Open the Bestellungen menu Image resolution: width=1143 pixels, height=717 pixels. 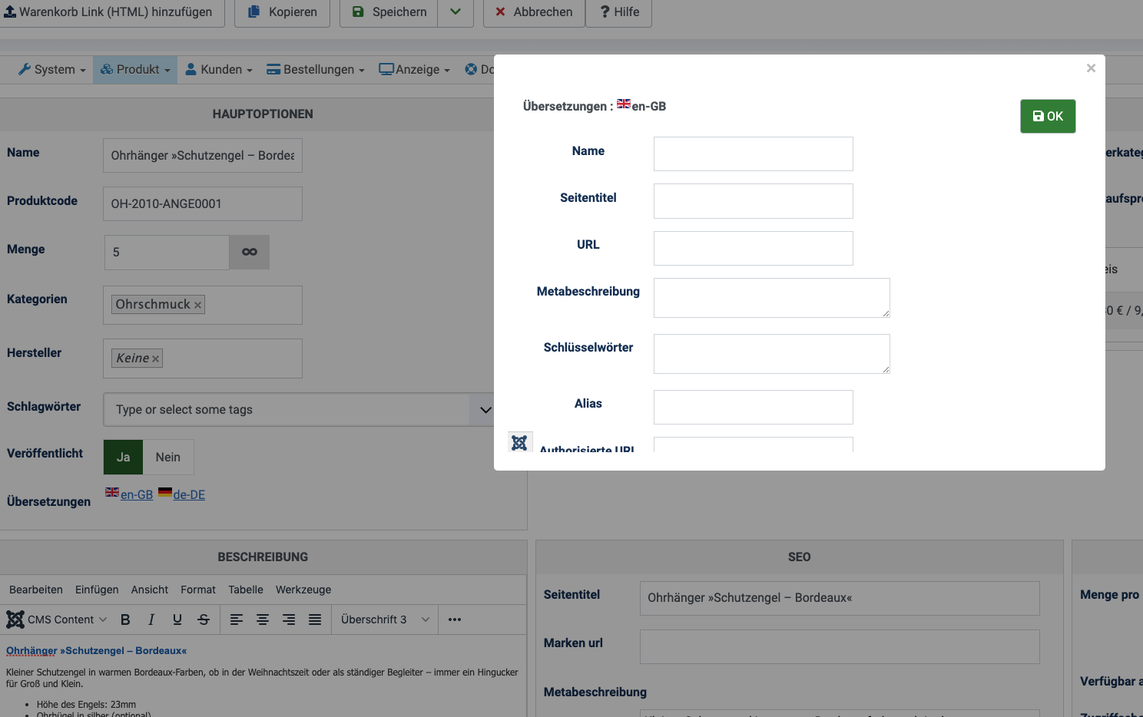[x=316, y=70]
